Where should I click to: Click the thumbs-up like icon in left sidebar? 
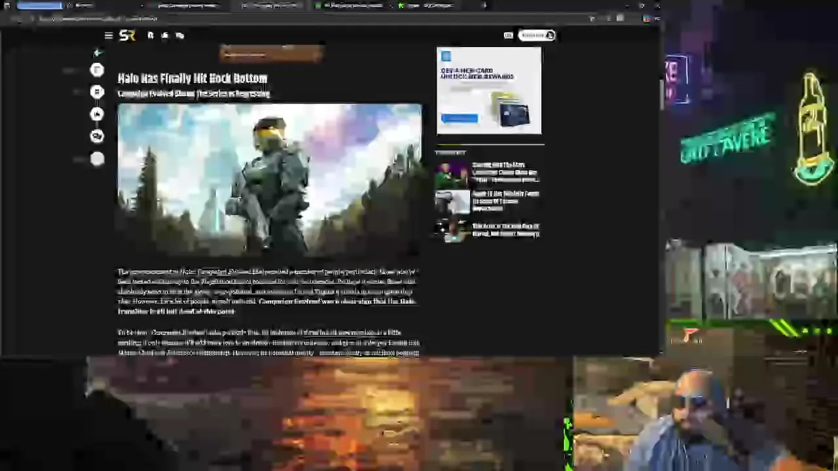pyautogui.click(x=97, y=114)
